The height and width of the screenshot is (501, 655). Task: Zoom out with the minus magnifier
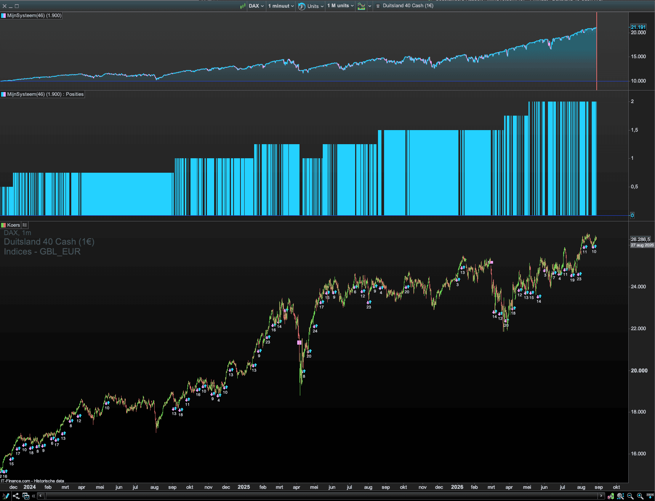630,496
